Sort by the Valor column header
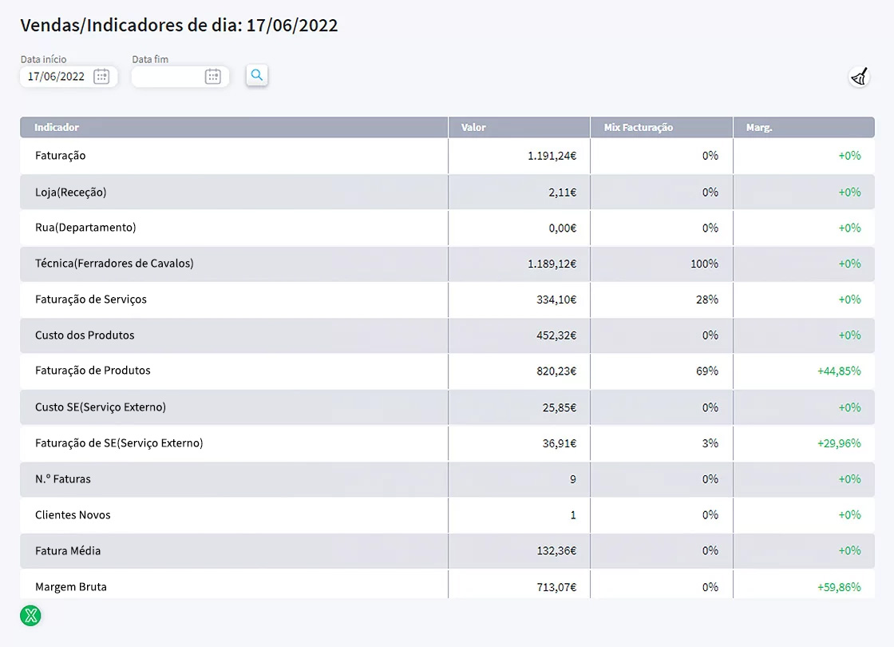The height and width of the screenshot is (647, 894). point(473,128)
